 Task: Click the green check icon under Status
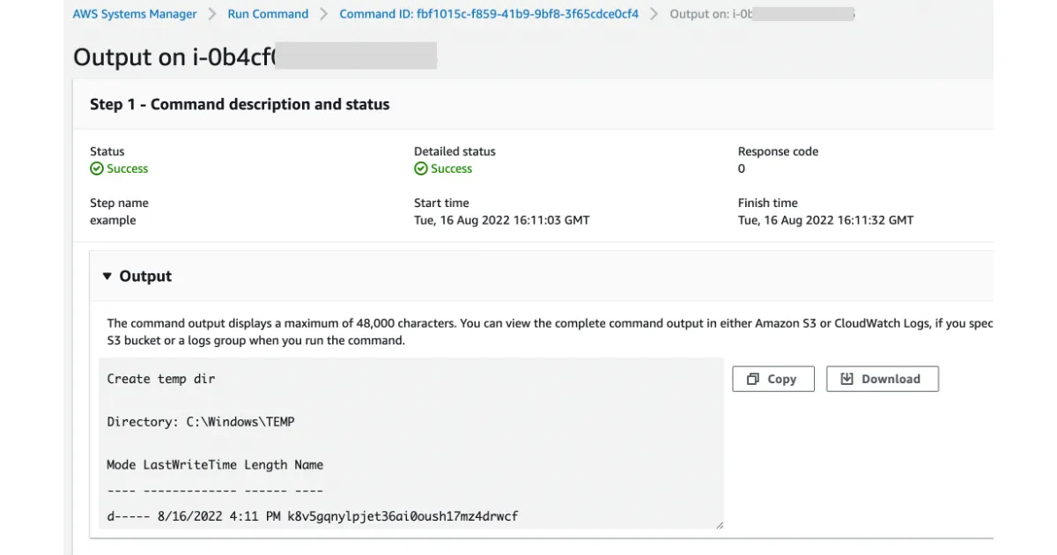(x=97, y=169)
